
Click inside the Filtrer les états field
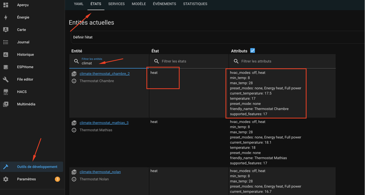pyautogui.click(x=181, y=61)
